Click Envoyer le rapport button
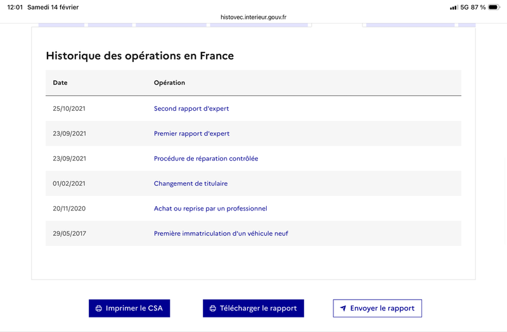Image resolution: width=507 pixels, height=332 pixels. pyautogui.click(x=377, y=309)
